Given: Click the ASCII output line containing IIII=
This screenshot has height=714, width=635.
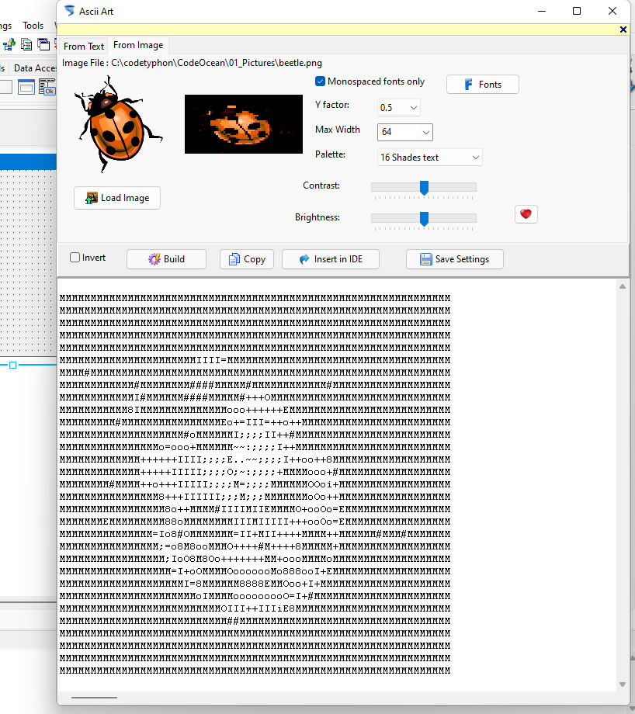Looking at the screenshot, I should (x=255, y=360).
